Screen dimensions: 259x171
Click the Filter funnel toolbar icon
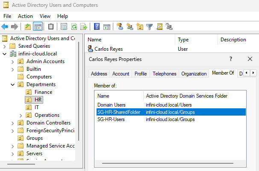(x=150, y=27)
